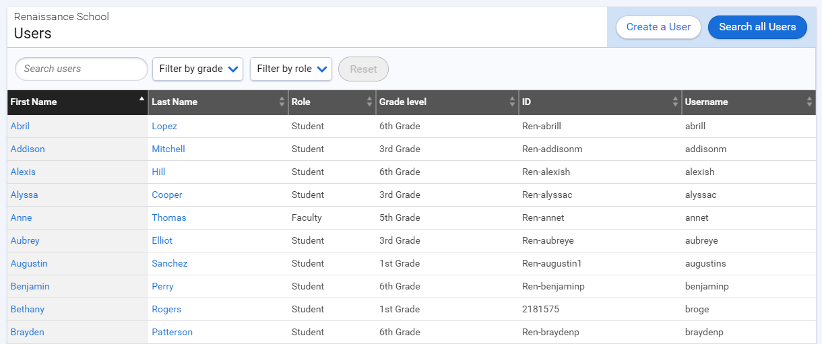This screenshot has width=822, height=344.
Task: Open last name link Patterson
Action: point(172,332)
